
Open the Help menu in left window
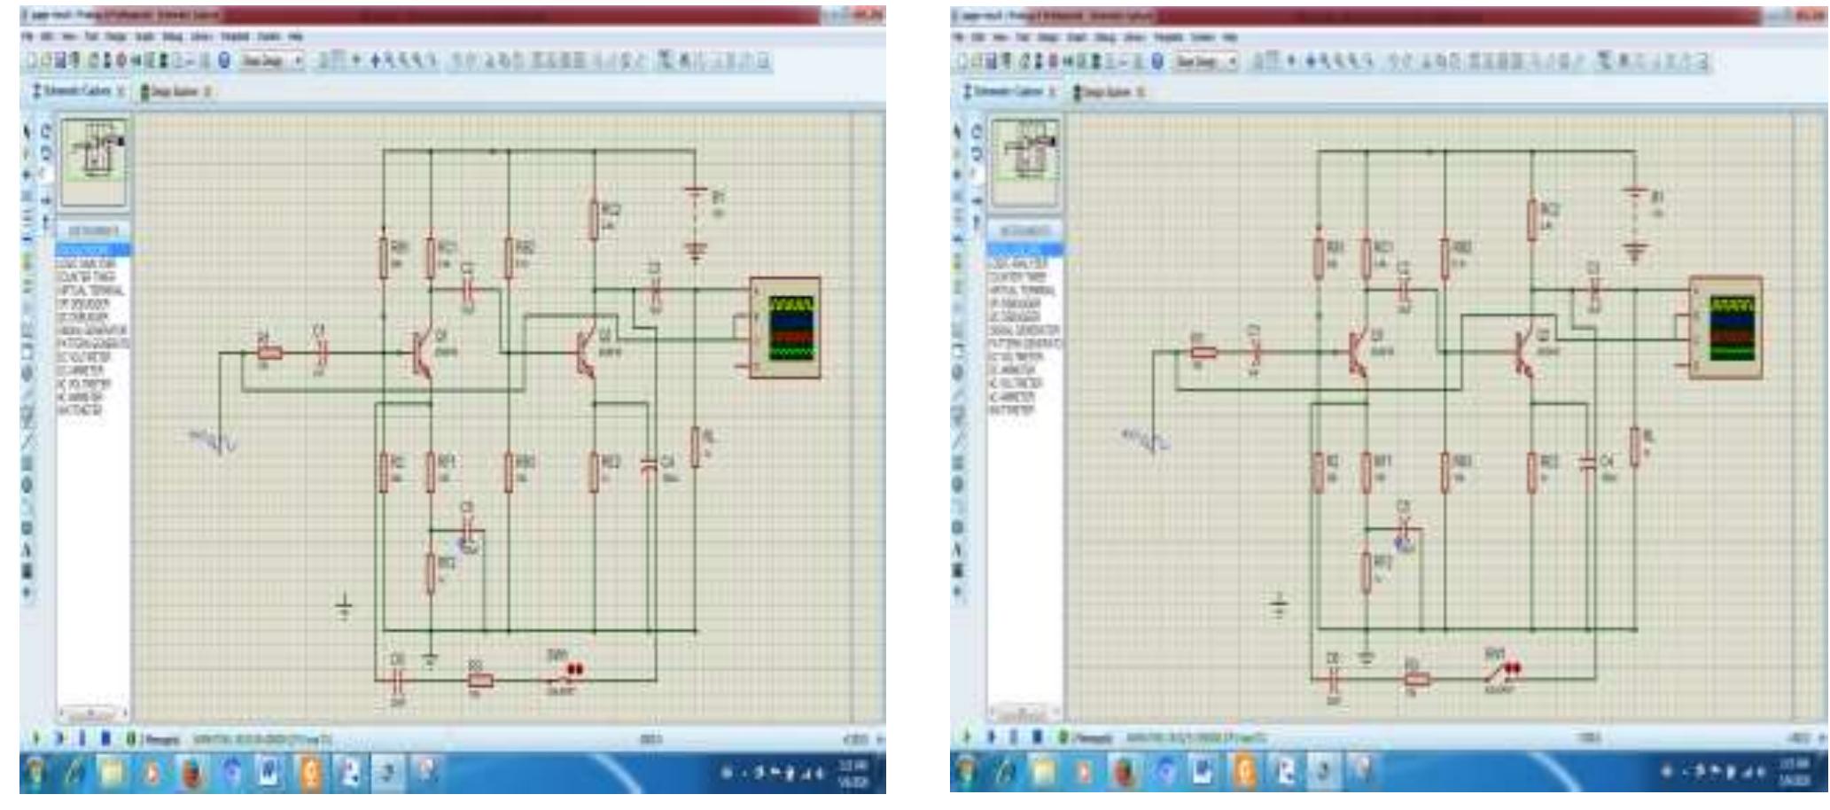(x=296, y=37)
